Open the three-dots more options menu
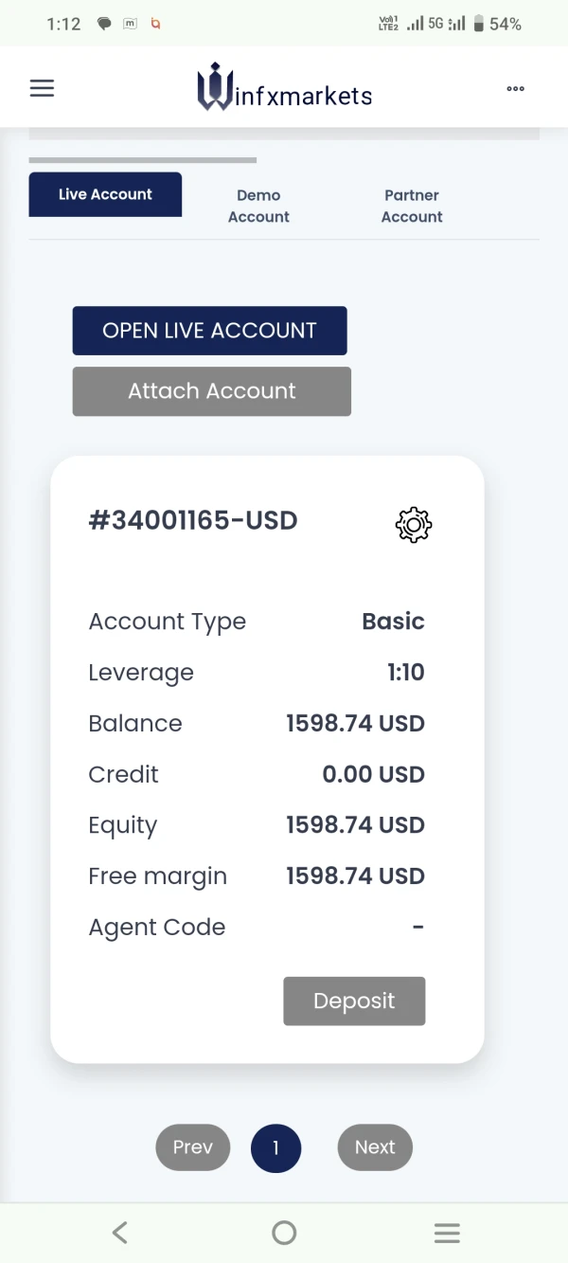 tap(515, 88)
